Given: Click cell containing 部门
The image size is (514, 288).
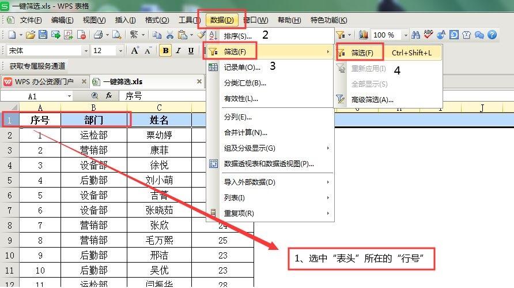Looking at the screenshot, I should point(94,120).
